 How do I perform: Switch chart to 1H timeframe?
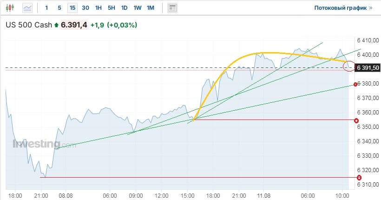coord(99,8)
